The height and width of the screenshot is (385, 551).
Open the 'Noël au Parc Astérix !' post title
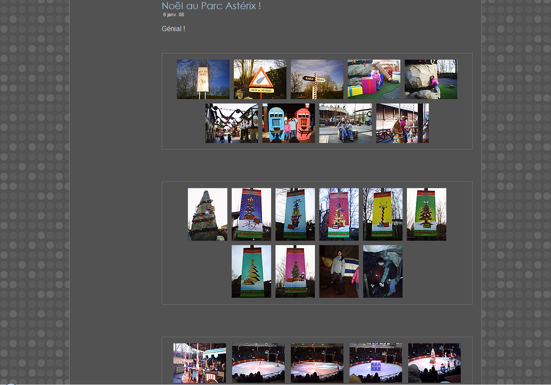tap(211, 6)
